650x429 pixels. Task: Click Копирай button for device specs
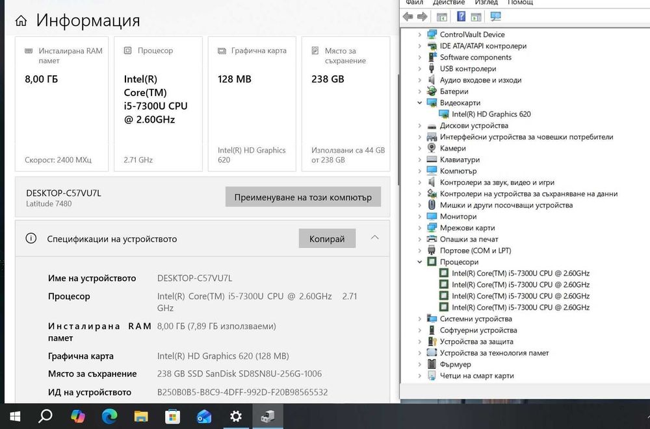(x=327, y=239)
